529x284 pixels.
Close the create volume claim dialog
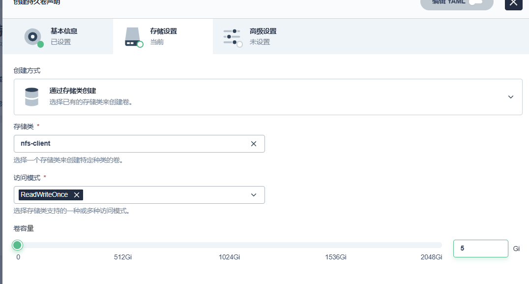pyautogui.click(x=513, y=2)
